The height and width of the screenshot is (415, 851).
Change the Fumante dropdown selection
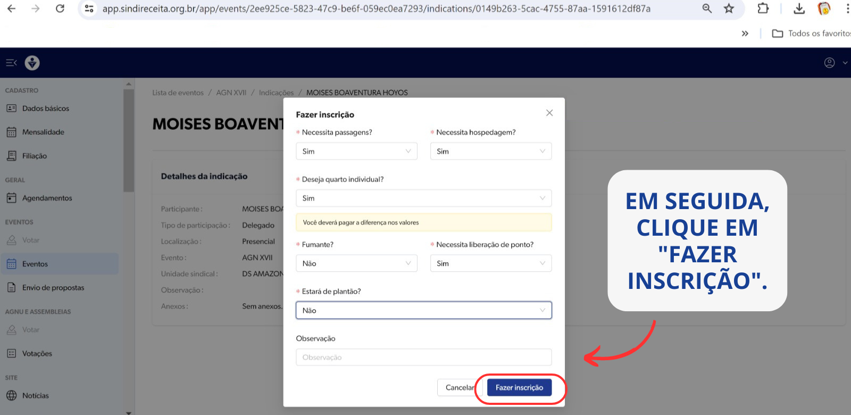[x=356, y=263]
